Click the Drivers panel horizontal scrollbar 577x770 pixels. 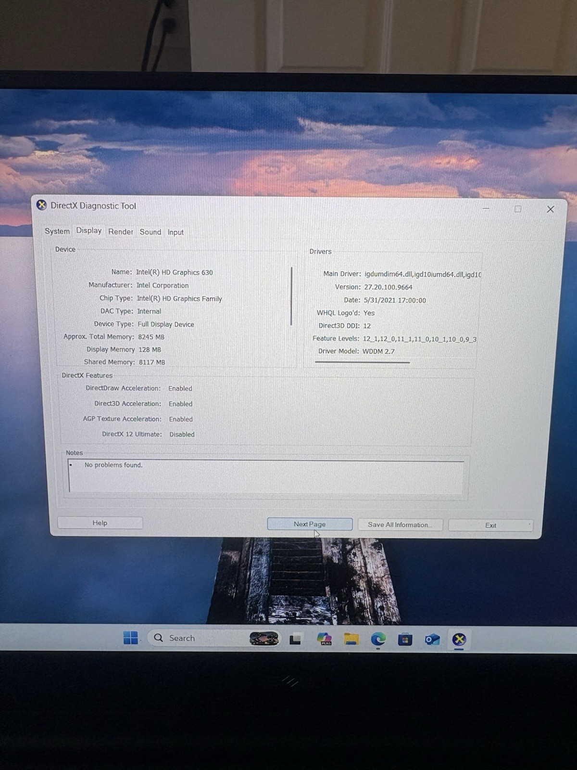click(363, 362)
